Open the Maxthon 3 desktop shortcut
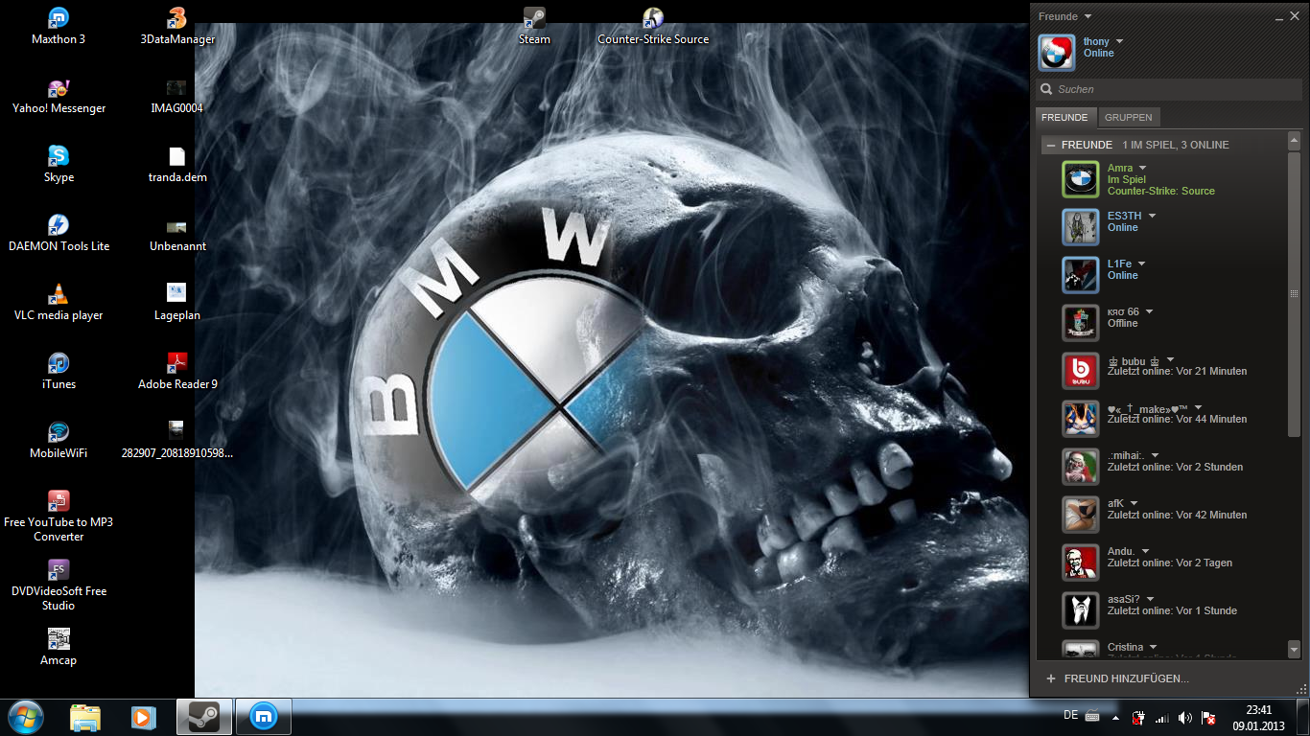This screenshot has width=1310, height=736. [x=58, y=26]
